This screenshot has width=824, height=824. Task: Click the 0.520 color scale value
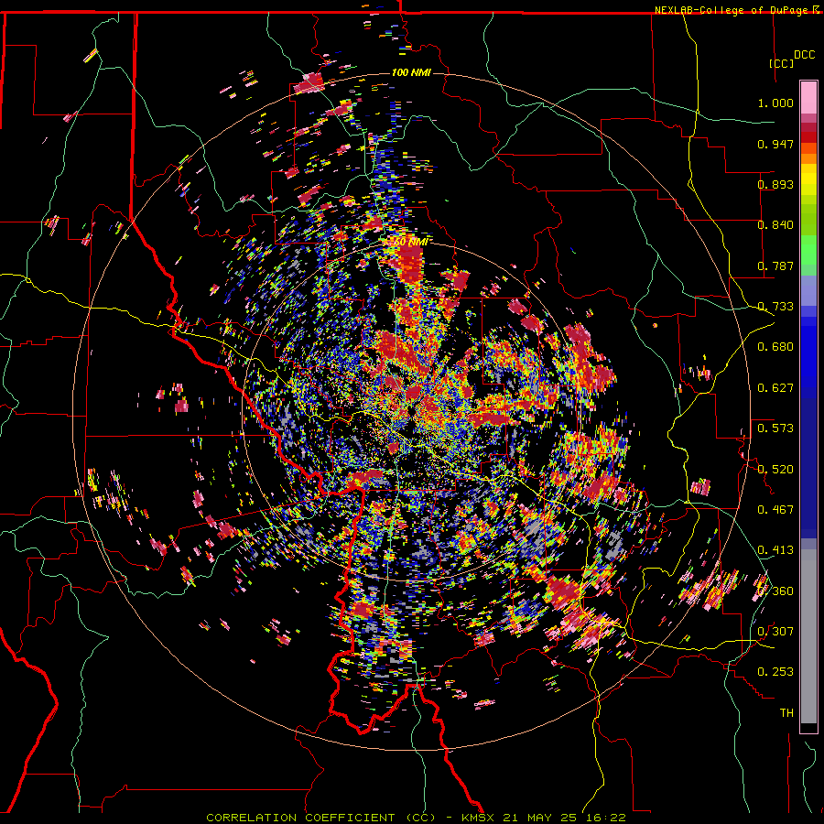coord(775,470)
